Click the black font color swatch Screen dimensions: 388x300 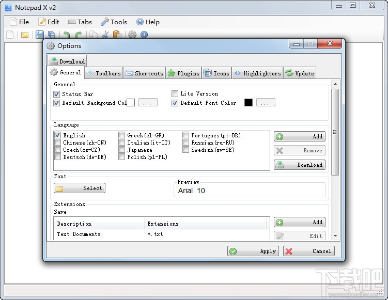(x=249, y=102)
